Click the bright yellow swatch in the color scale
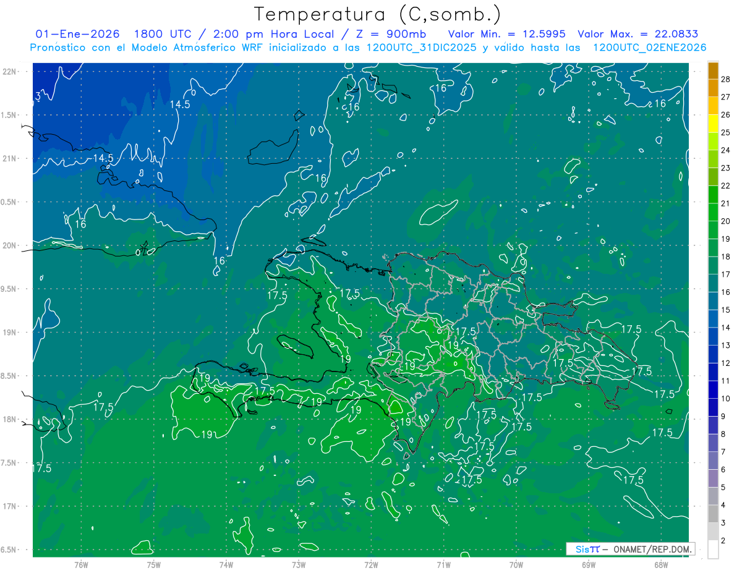This screenshot has height=573, width=742. click(x=713, y=124)
